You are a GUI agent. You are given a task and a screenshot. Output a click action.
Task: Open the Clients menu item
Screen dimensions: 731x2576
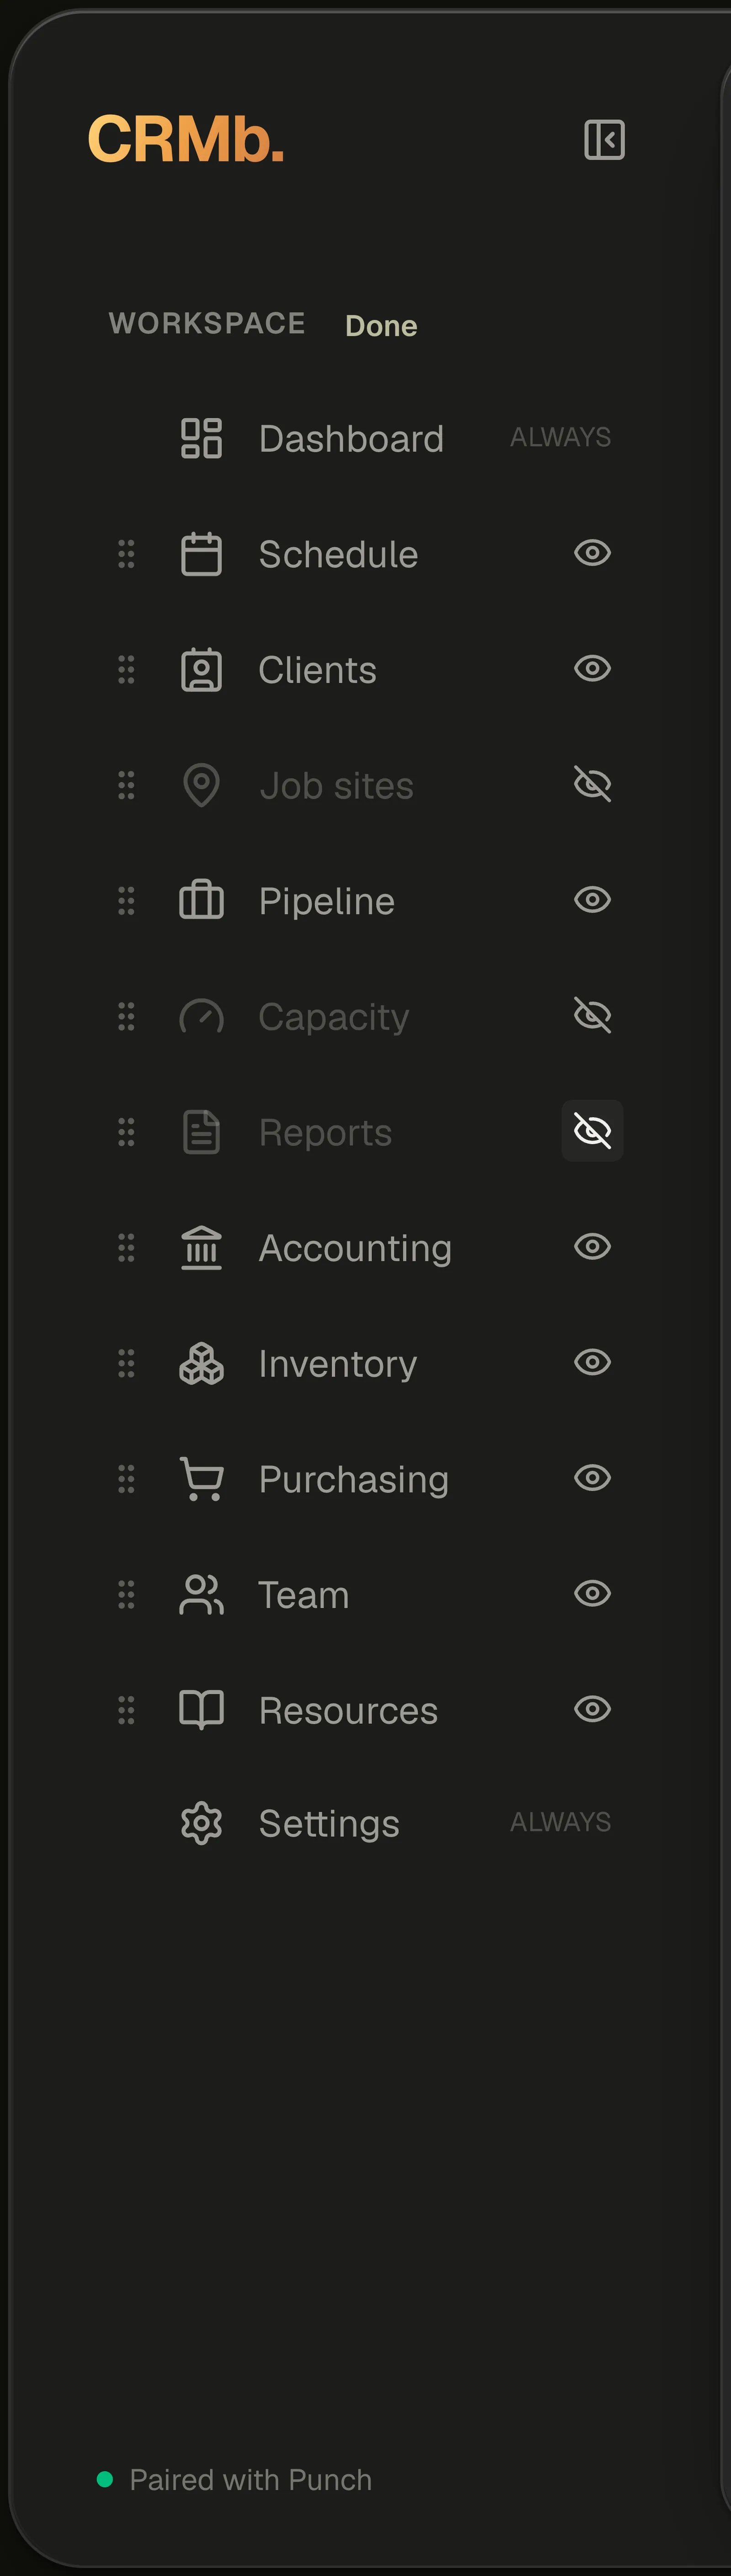click(x=317, y=670)
